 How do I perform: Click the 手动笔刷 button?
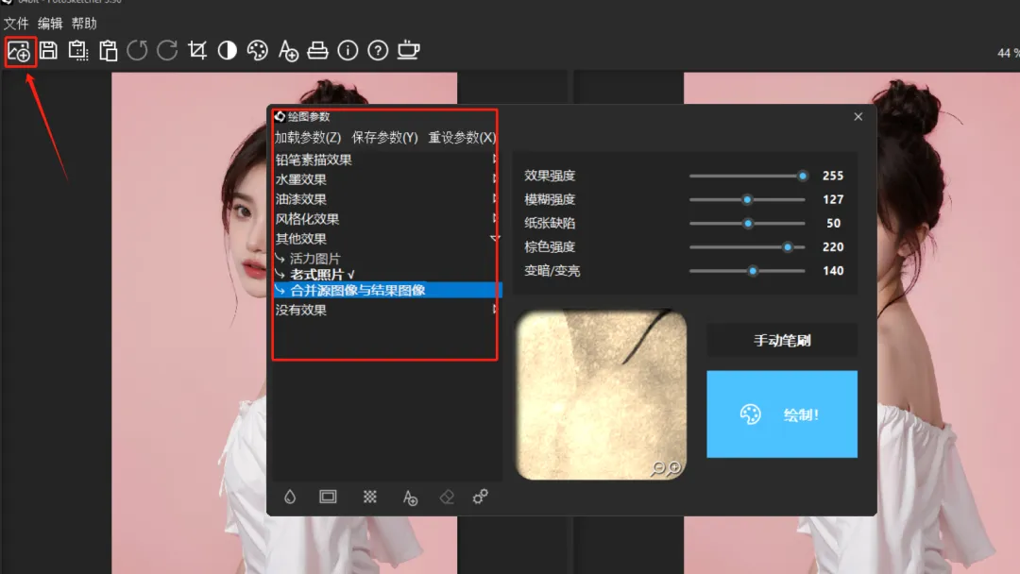pyautogui.click(x=782, y=340)
